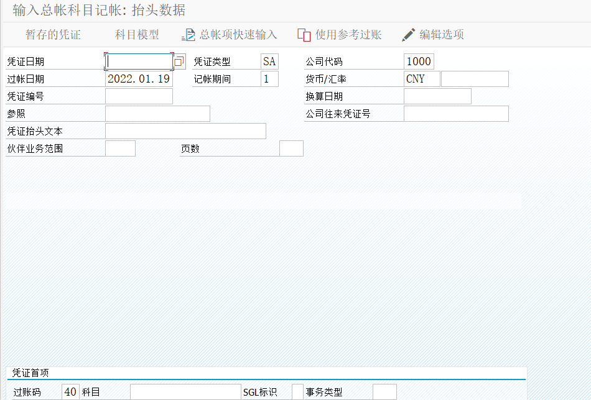This screenshot has width=591, height=400.
Task: Click the 页数 label
Action: [190, 148]
